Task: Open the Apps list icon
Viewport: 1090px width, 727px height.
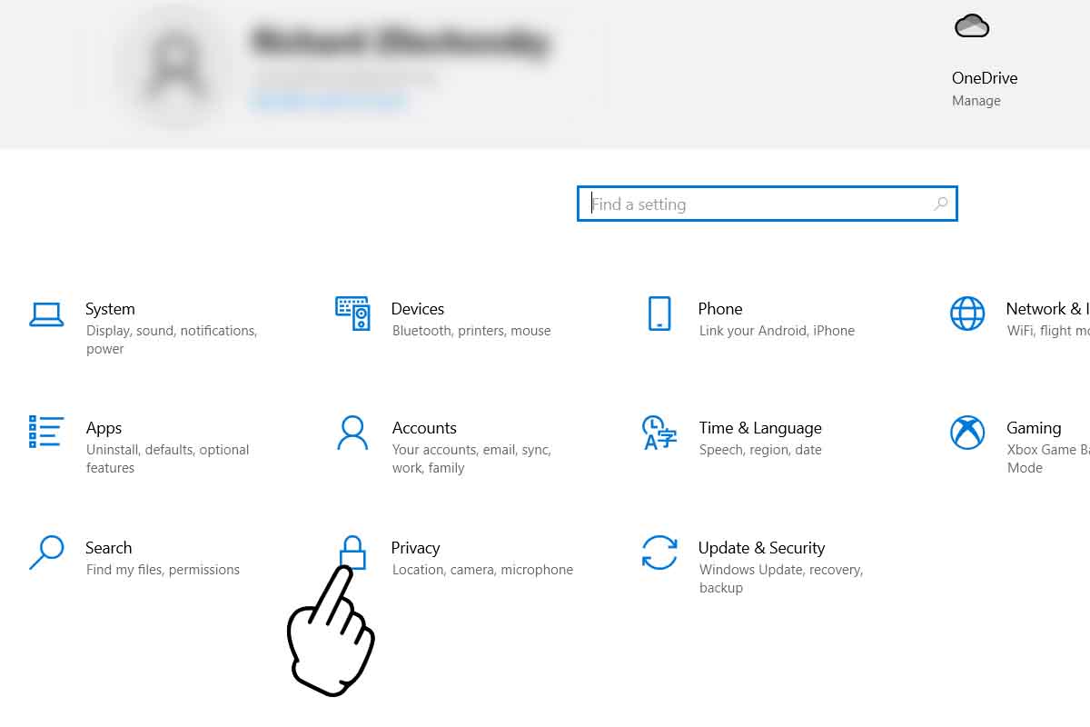Action: tap(46, 432)
